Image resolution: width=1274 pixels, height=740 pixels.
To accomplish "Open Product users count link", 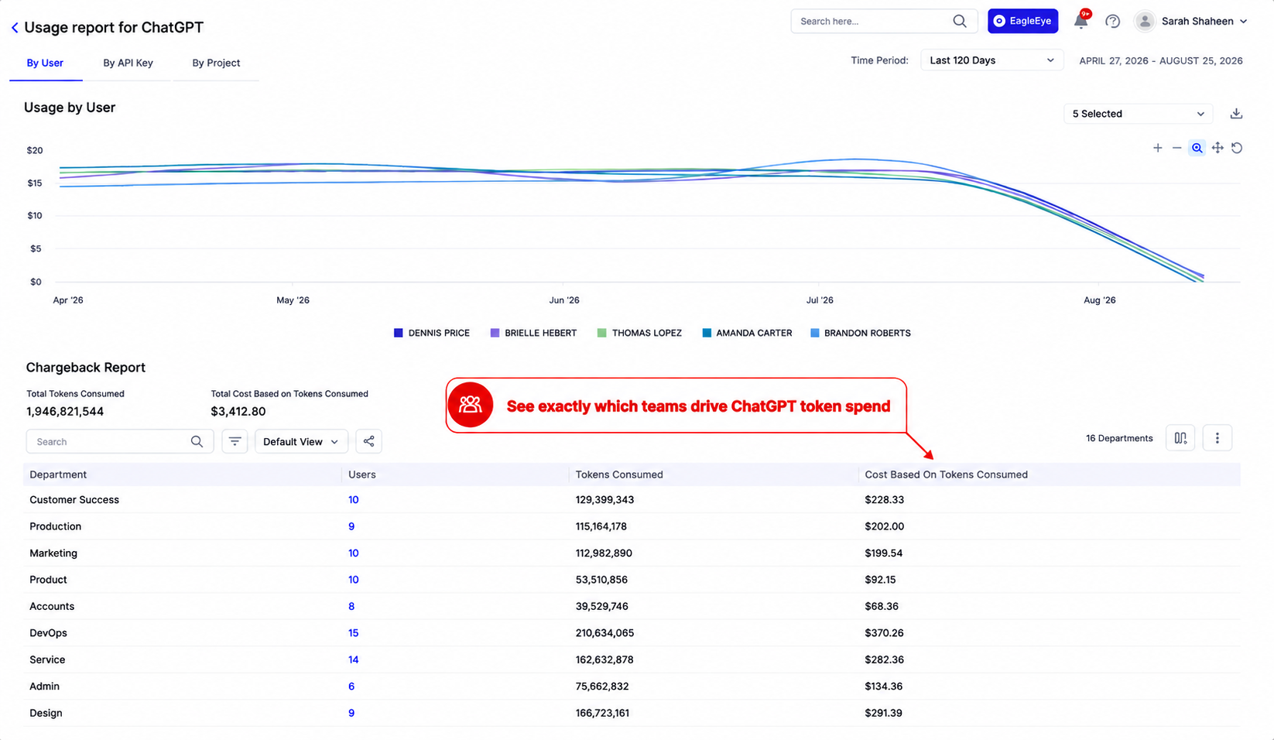I will coord(354,580).
